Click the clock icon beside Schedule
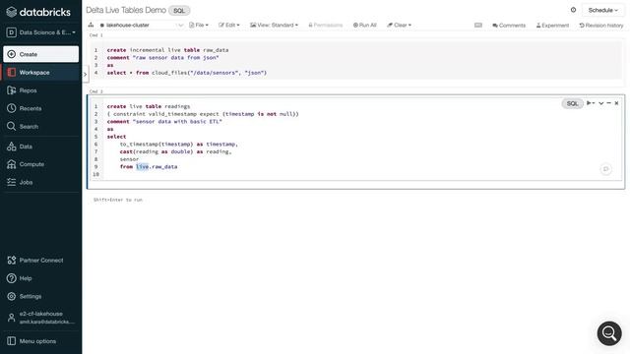Screen dimensions: 630x354 (573, 10)
